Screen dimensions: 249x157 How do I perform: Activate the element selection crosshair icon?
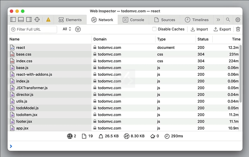coord(37,20)
